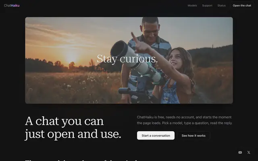This screenshot has height=161, width=258.
Task: Click the Open the chat button
Action: tap(242, 5)
